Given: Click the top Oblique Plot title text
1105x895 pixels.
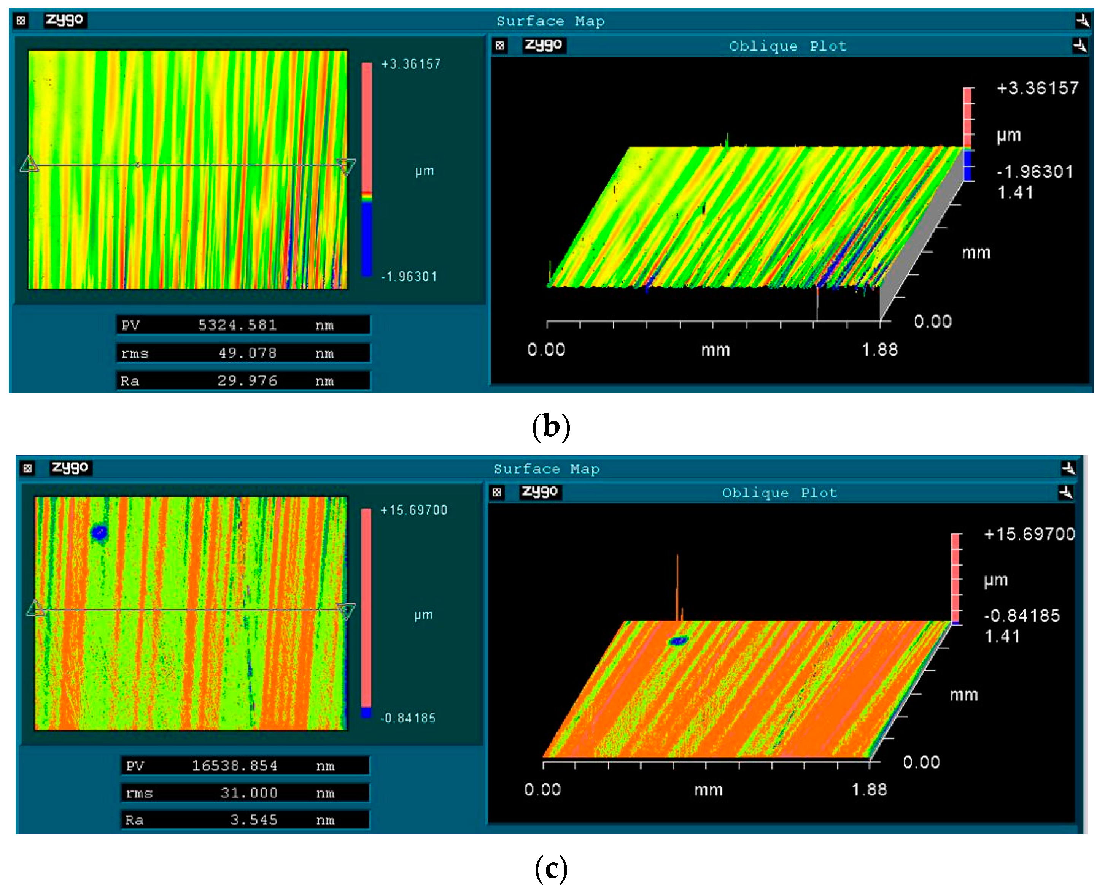Looking at the screenshot, I should coord(787,46).
